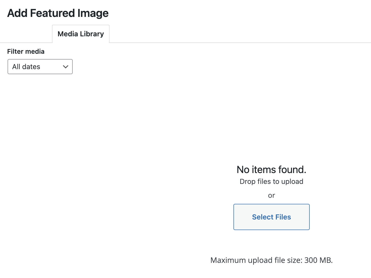Activate the Media Library view

[80, 34]
